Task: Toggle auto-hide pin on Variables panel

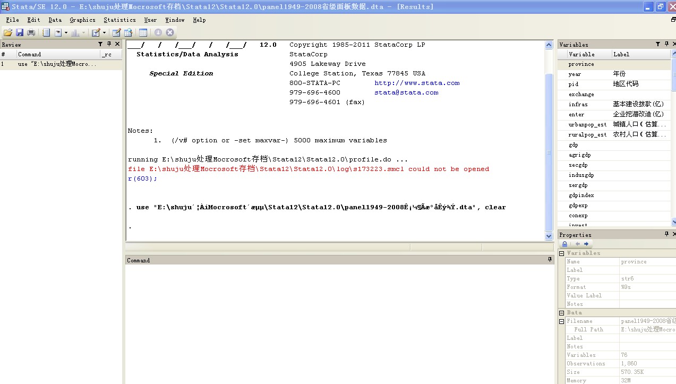Action: coord(666,44)
